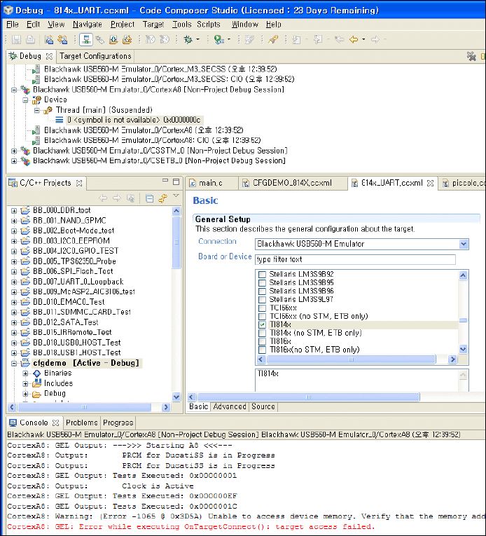Viewport: 486px width, 536px height.
Task: Close the 814x_UART.ccxml editor tab
Action: click(x=430, y=184)
